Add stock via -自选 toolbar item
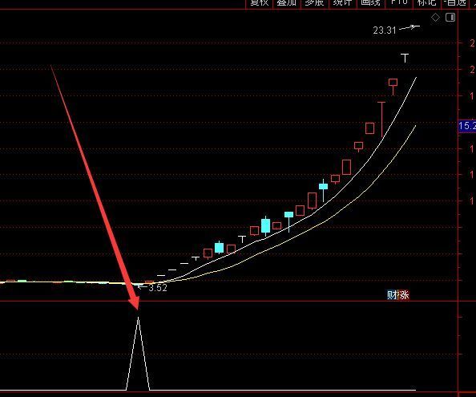 455,2
